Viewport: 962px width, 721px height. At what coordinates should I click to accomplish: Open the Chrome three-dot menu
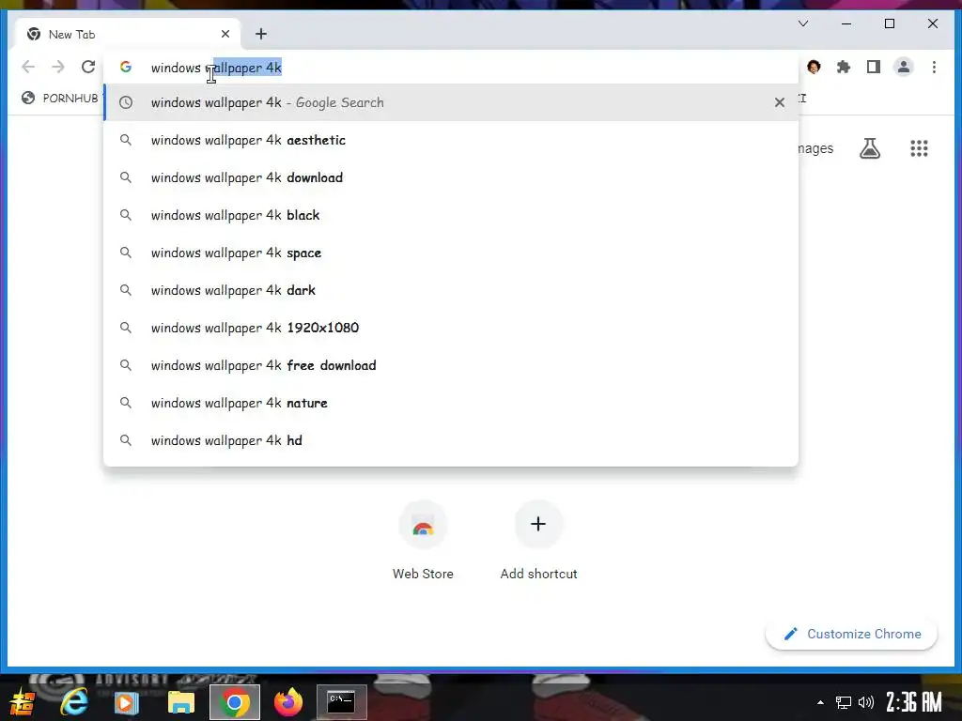(934, 67)
